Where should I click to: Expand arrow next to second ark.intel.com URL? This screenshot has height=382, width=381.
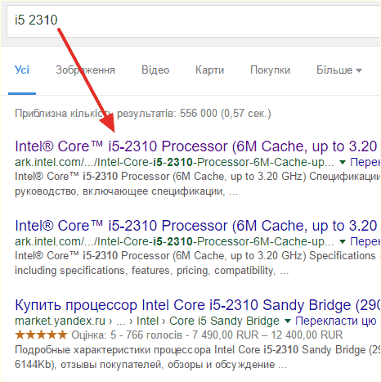[x=343, y=242]
